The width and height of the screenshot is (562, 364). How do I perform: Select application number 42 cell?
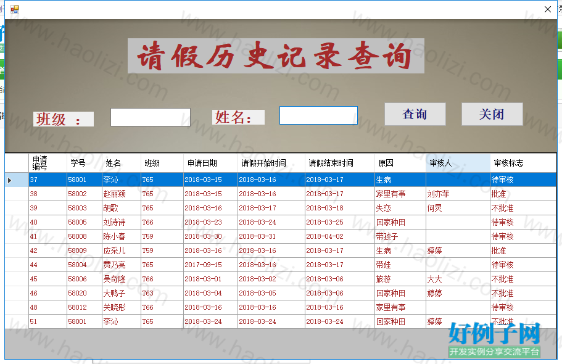(x=48, y=250)
